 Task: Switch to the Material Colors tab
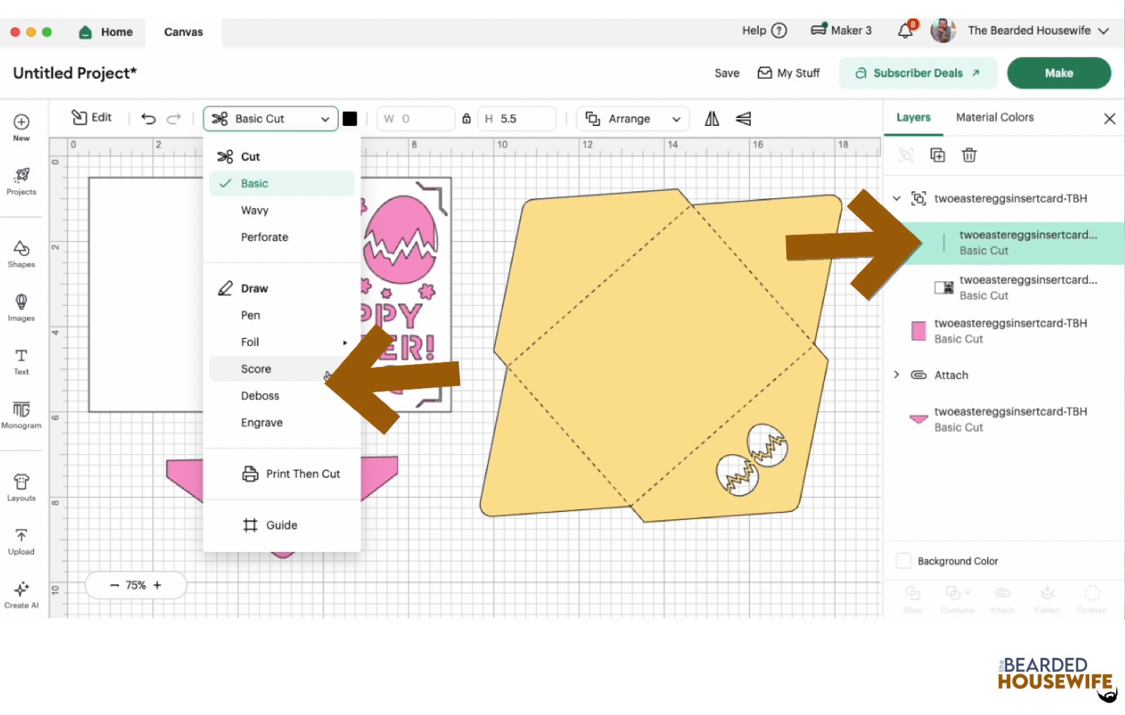(994, 117)
